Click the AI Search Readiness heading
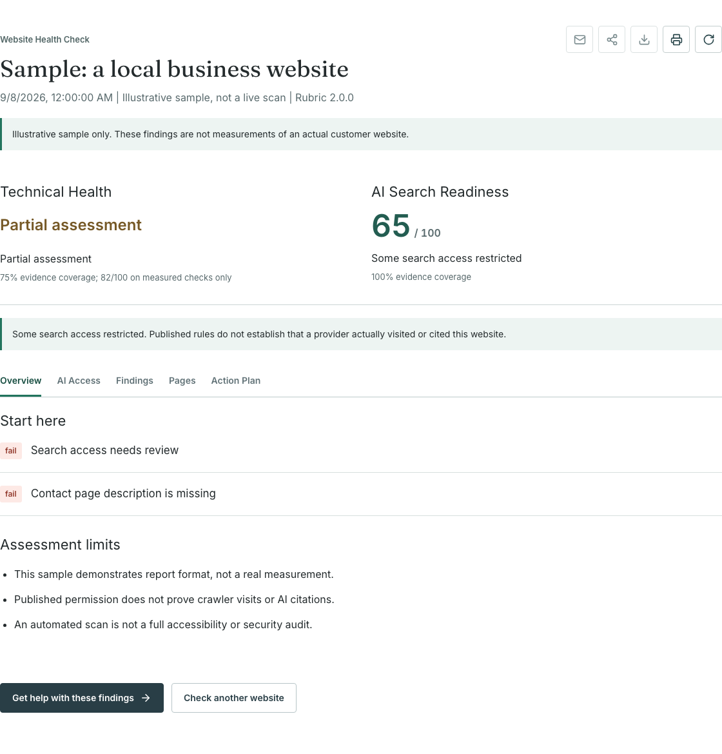Image resolution: width=722 pixels, height=754 pixels. click(440, 192)
